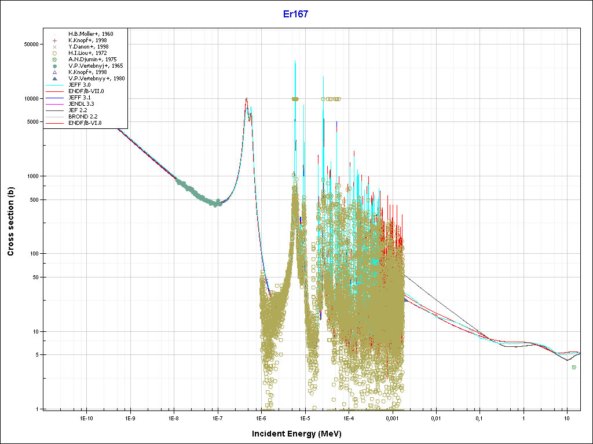Click the Cross section (b) axis label
The height and width of the screenshot is (444, 593).
pos(11,221)
